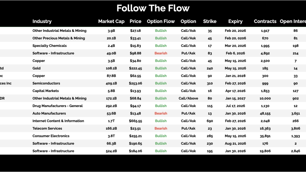Click the Drug Manufacturers - General cell

57,106
